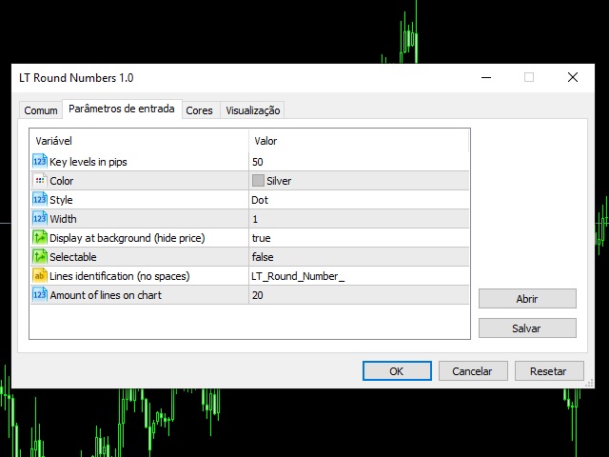This screenshot has height=457, width=609.
Task: Switch to the Comum tab
Action: pos(41,110)
